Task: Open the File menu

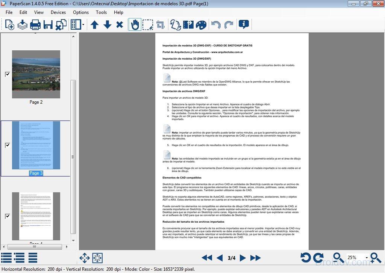Action: 9,12
